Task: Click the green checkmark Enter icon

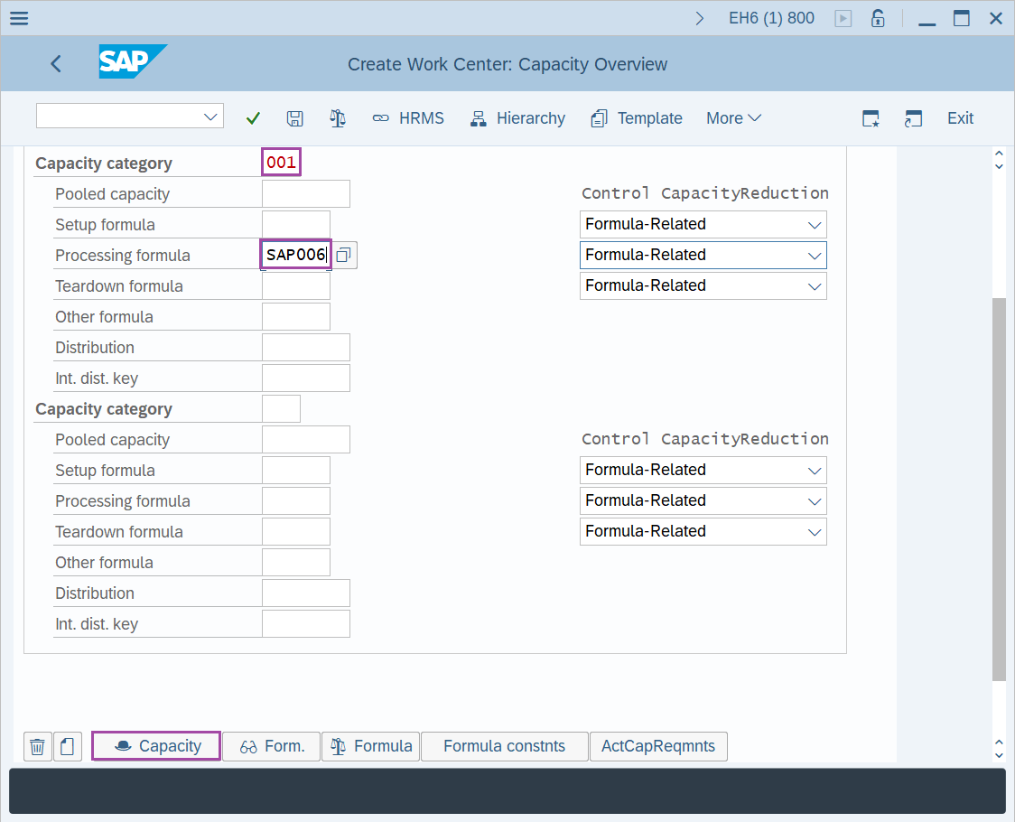Action: [253, 118]
